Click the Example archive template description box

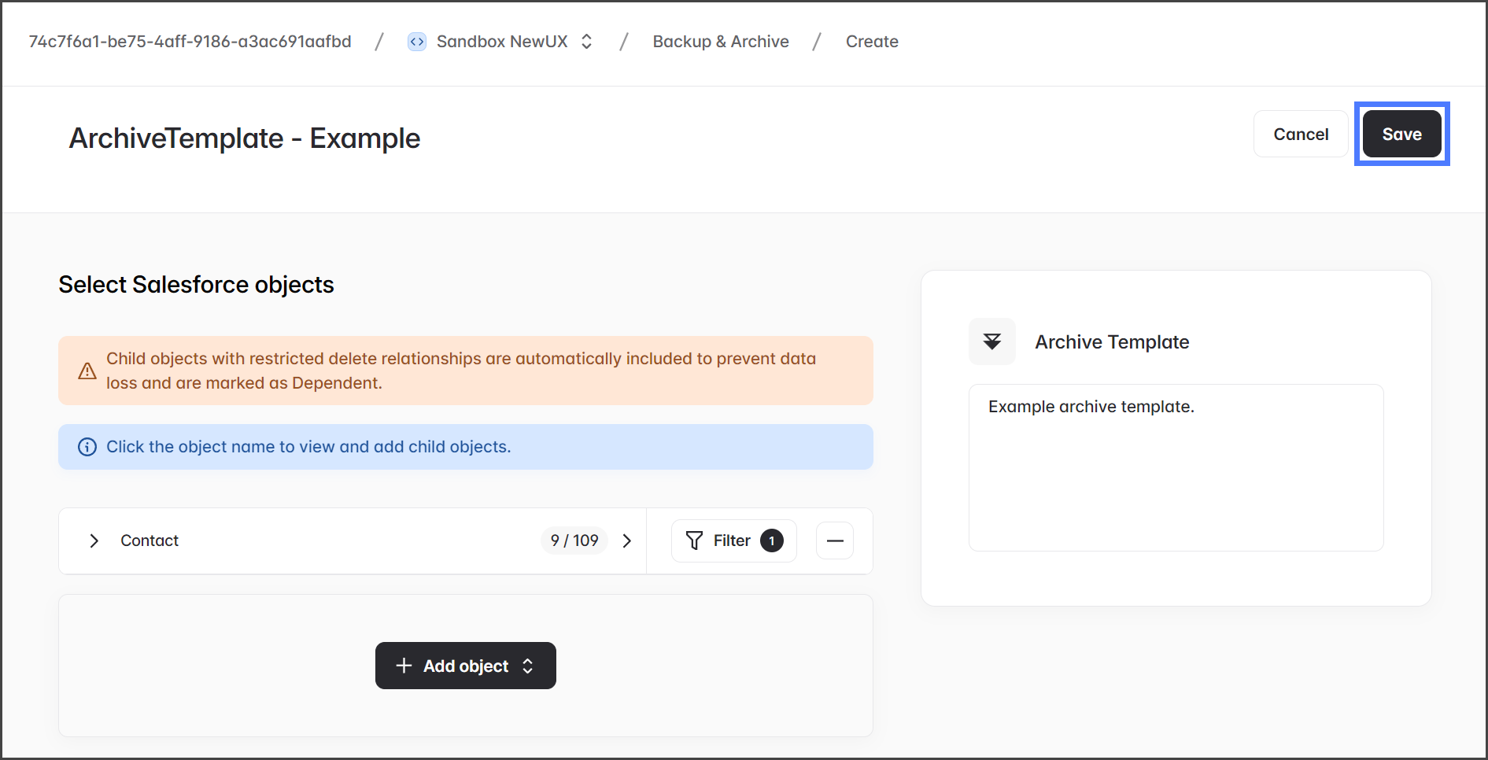pyautogui.click(x=1175, y=467)
